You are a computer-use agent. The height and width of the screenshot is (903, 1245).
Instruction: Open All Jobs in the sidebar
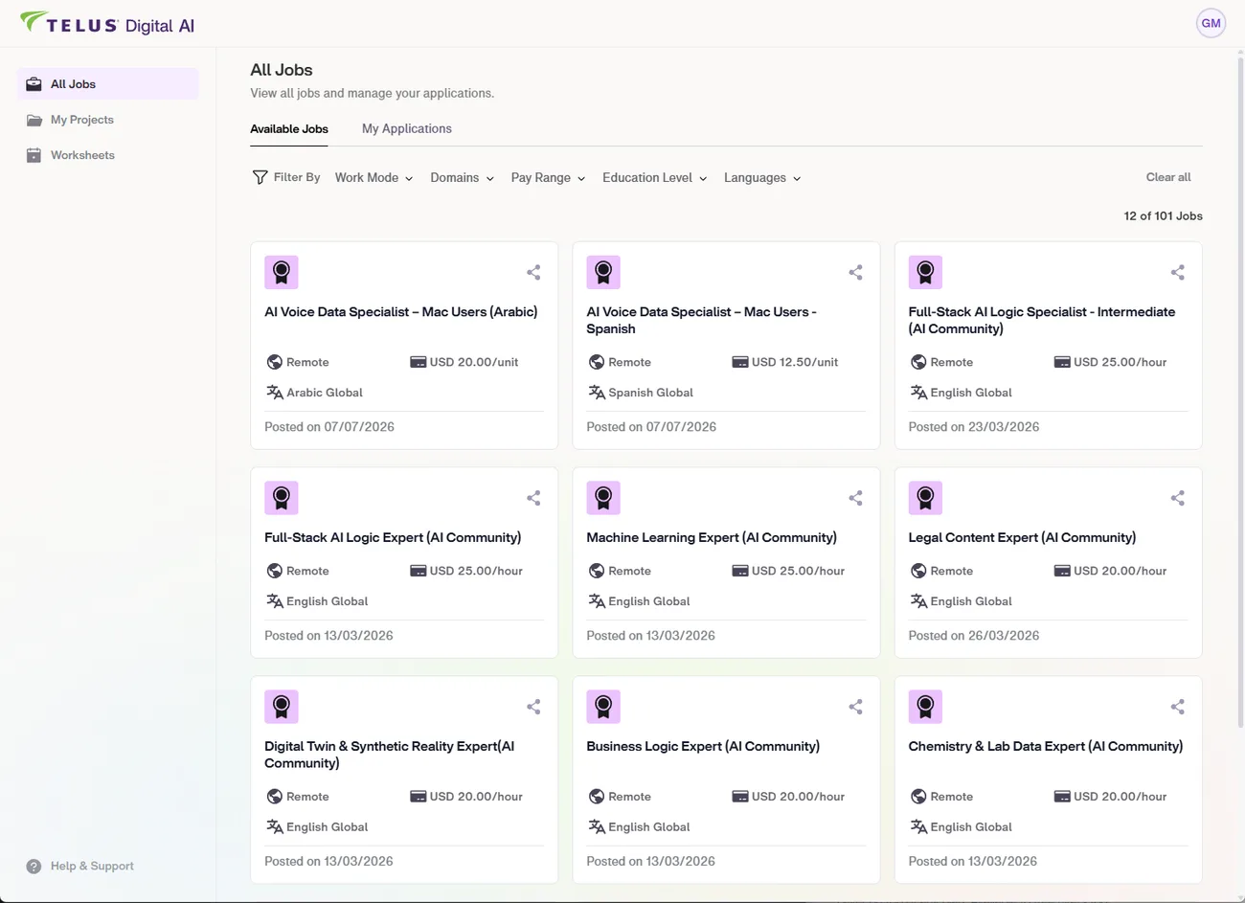coord(108,84)
